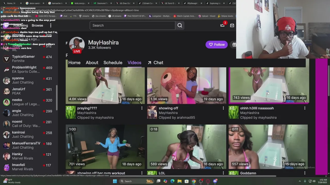
Task: Expand the hidden system tray icons chevron
Action: pyautogui.click(x=300, y=181)
